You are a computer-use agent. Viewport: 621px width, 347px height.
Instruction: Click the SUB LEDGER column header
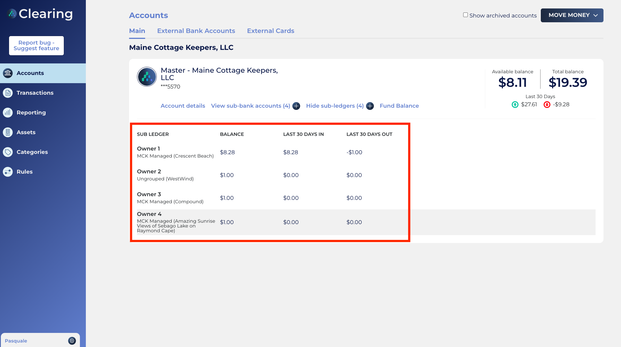click(x=153, y=134)
